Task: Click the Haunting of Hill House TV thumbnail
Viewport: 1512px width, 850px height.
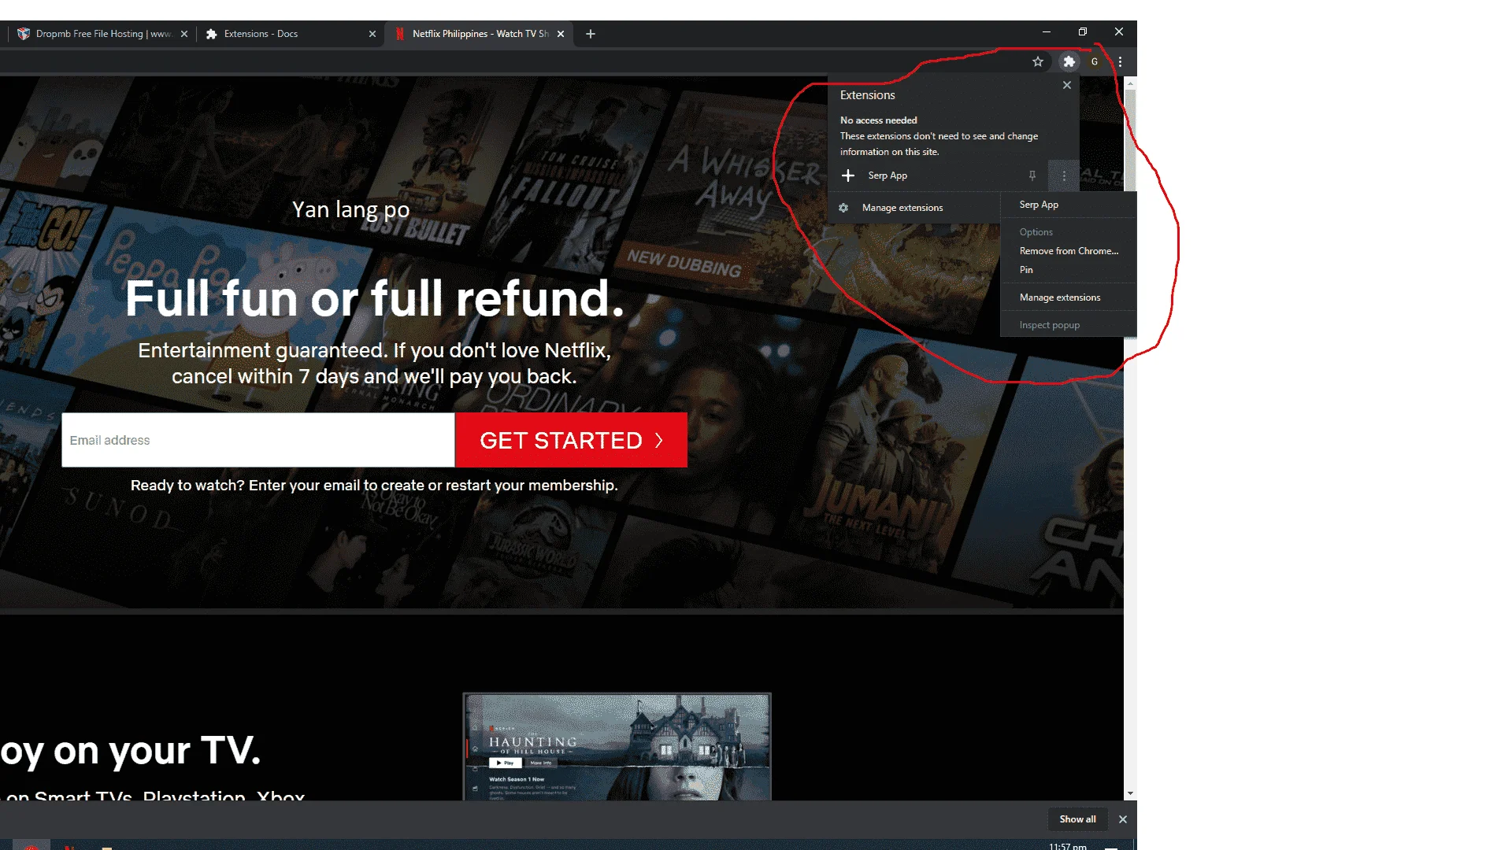Action: pos(617,746)
